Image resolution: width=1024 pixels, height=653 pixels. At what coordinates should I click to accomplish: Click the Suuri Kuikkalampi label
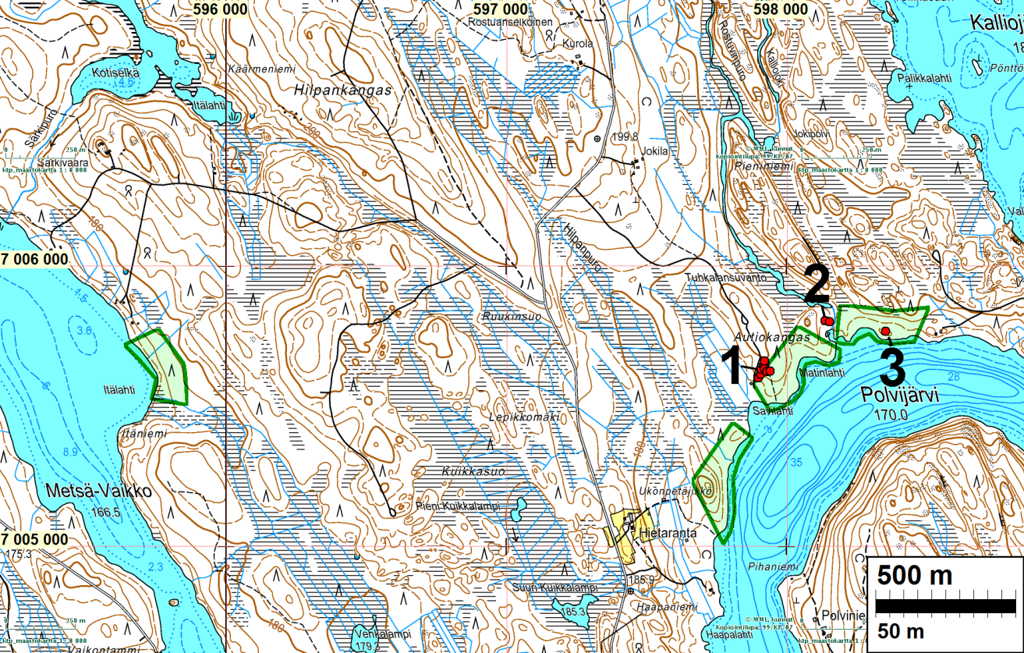pyautogui.click(x=555, y=587)
